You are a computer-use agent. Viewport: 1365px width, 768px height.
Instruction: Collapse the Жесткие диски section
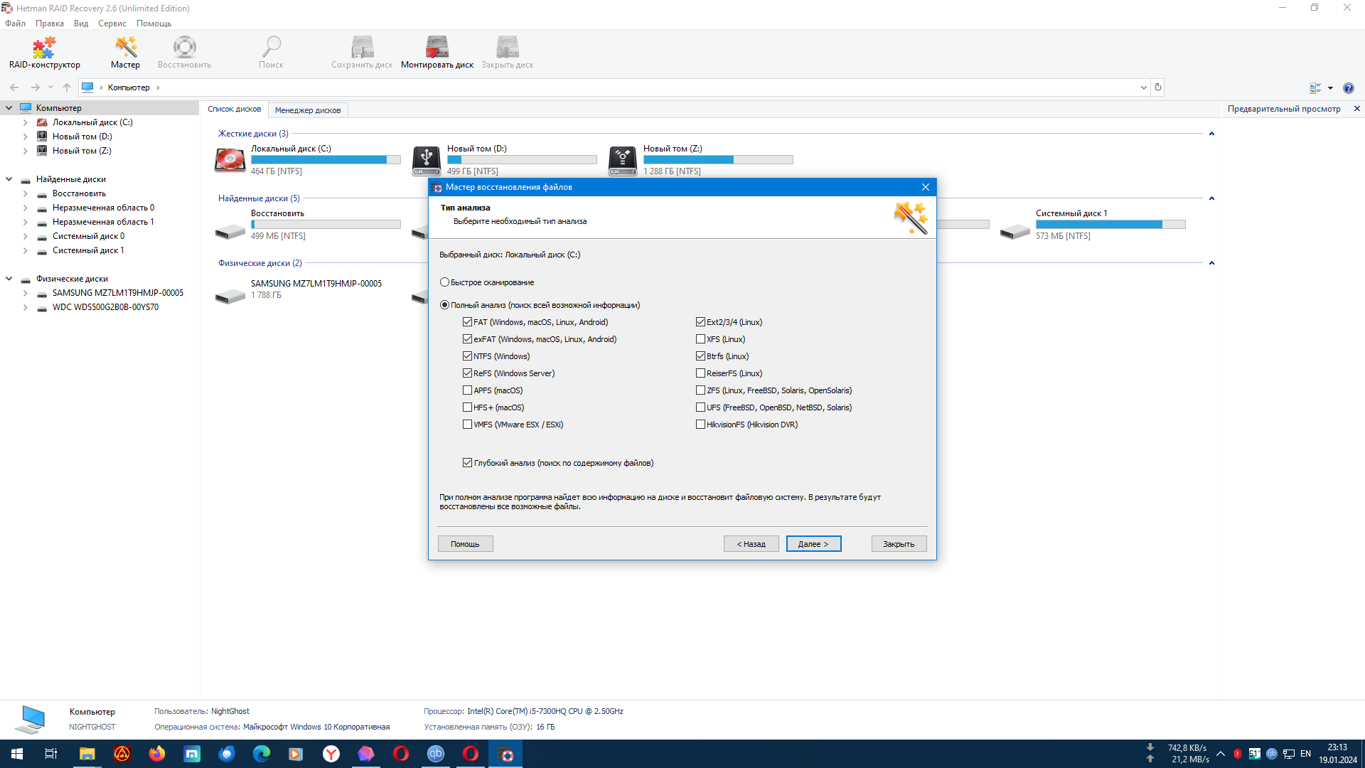(x=1211, y=134)
